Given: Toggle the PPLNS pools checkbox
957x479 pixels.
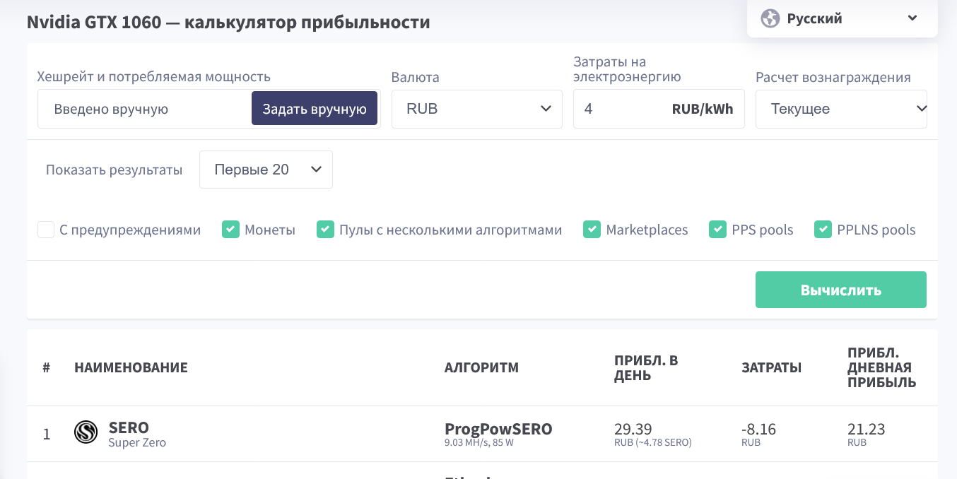Looking at the screenshot, I should point(823,230).
